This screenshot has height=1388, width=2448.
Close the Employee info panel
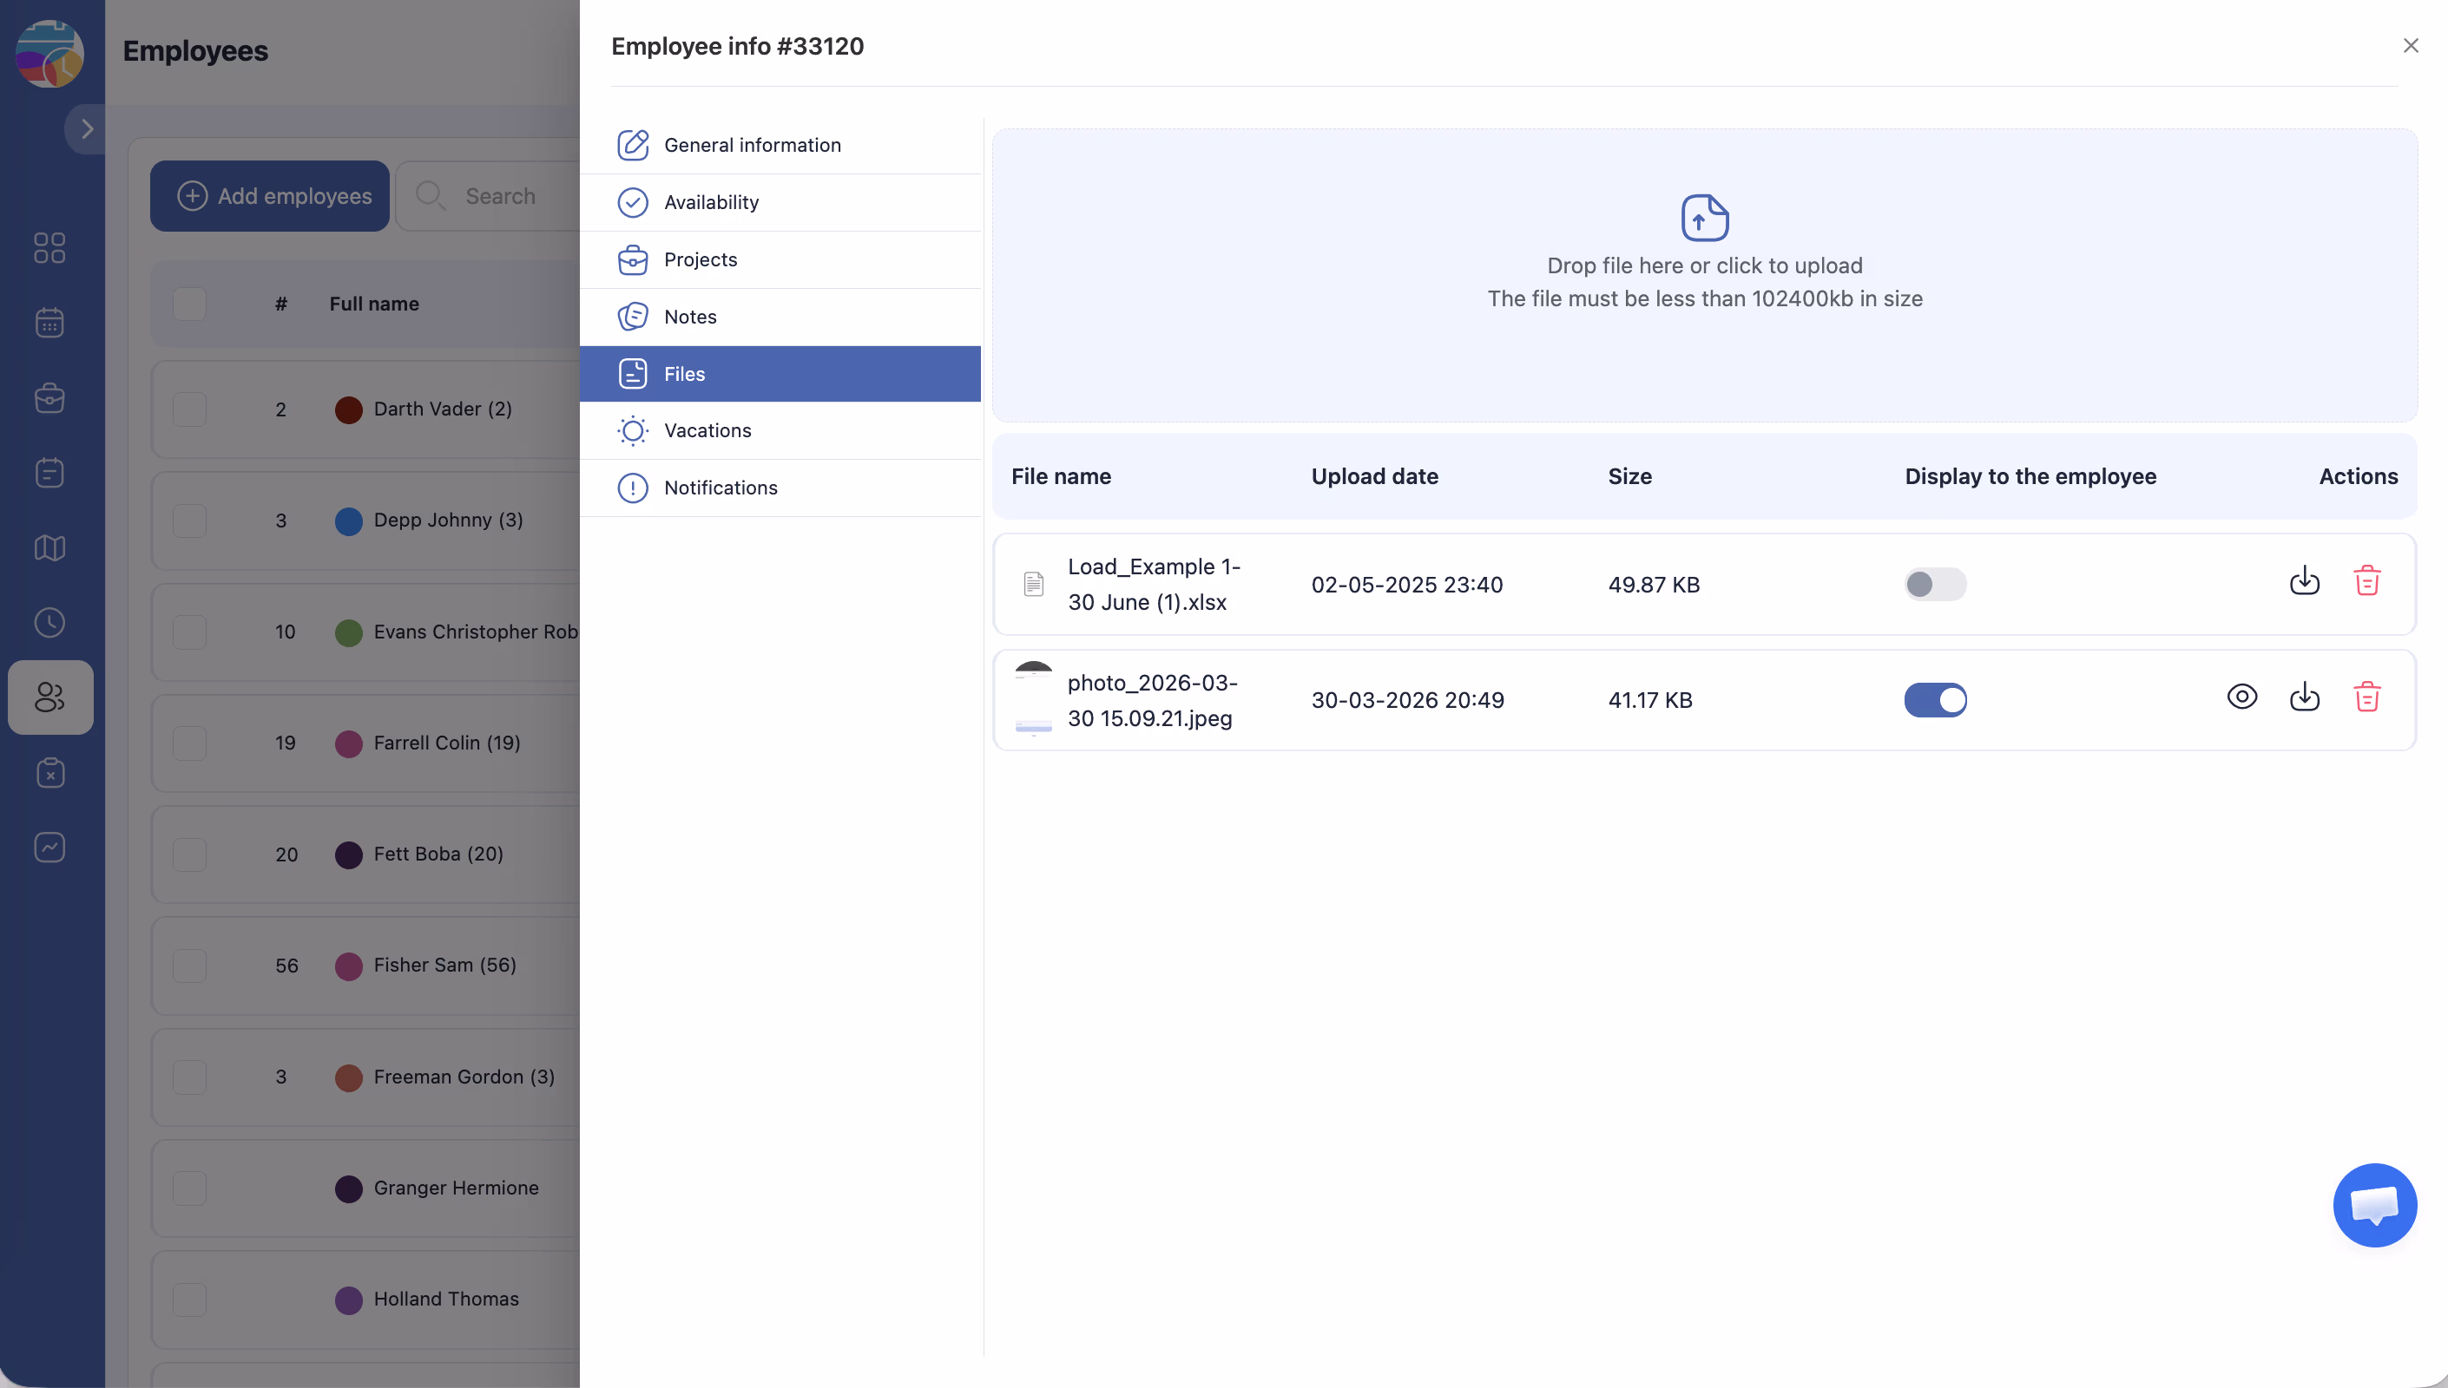coord(2410,46)
